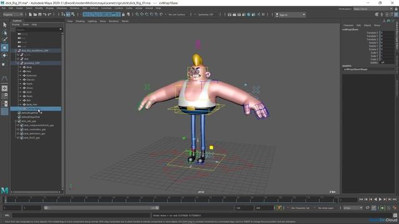Viewport: 399px width, 224px height.
Task: Click the Redo arrow icon
Action: [50, 14]
